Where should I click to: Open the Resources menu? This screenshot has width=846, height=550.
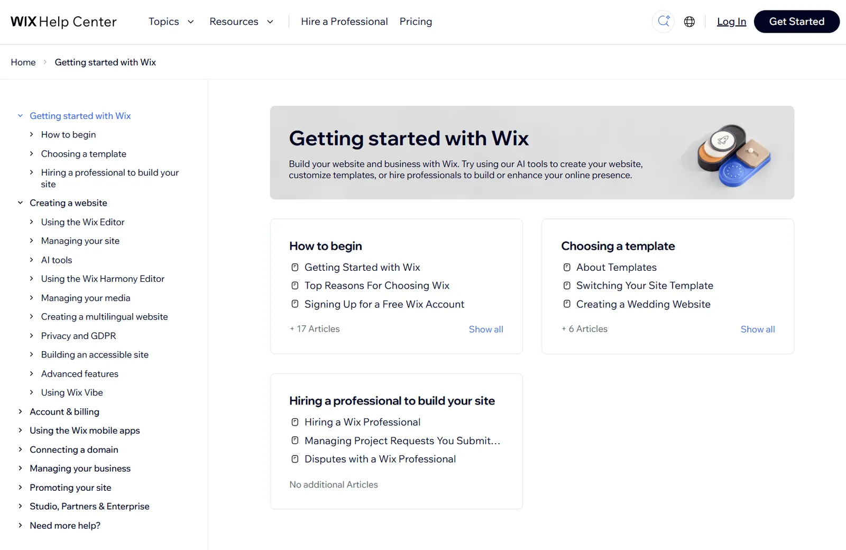(x=234, y=22)
